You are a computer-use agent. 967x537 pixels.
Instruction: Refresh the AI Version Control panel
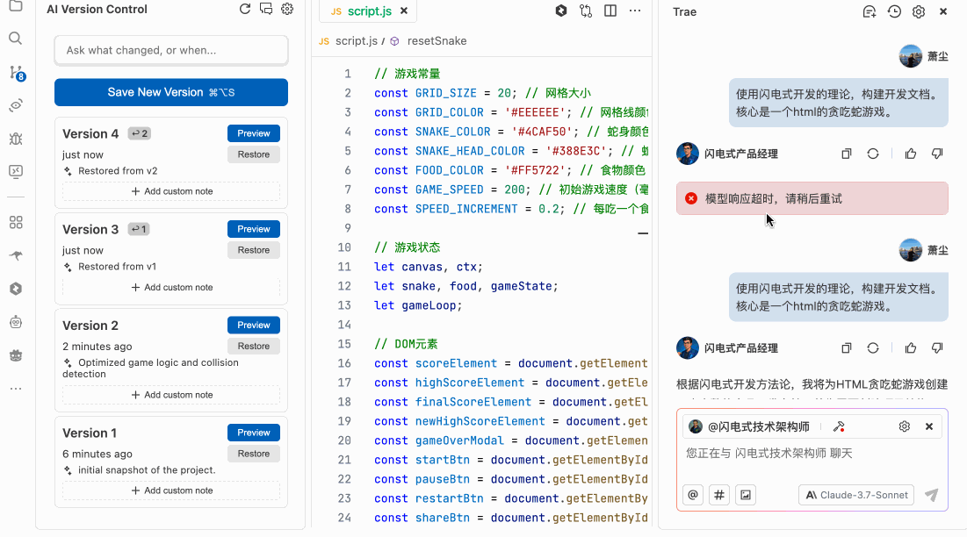tap(245, 10)
